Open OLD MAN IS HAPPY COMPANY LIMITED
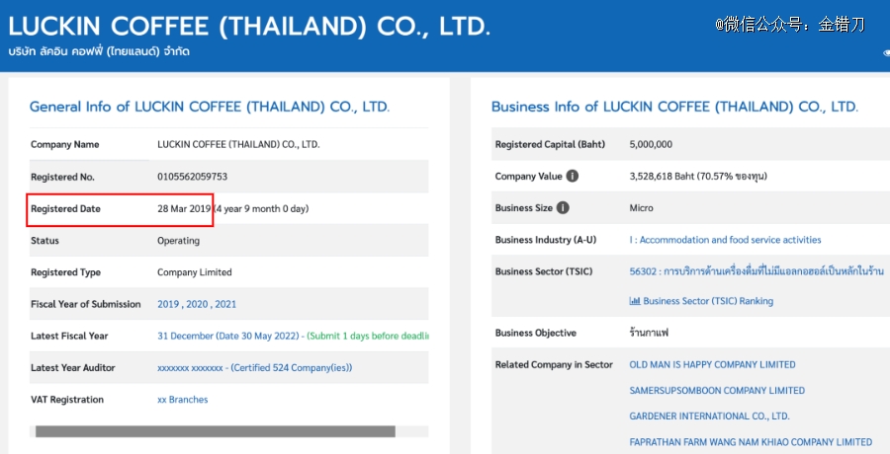The image size is (890, 454). [712, 364]
